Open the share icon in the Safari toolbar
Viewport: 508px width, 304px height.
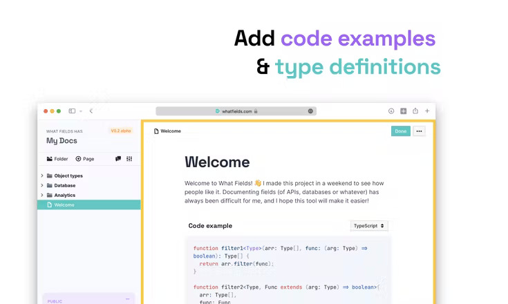pyautogui.click(x=415, y=111)
